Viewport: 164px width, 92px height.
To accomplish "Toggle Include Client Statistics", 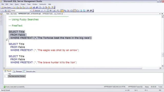I will (65, 11).
